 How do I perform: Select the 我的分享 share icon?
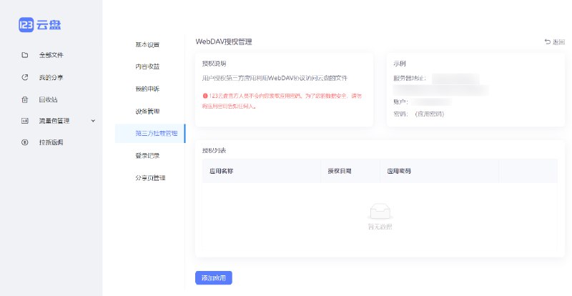(x=25, y=77)
